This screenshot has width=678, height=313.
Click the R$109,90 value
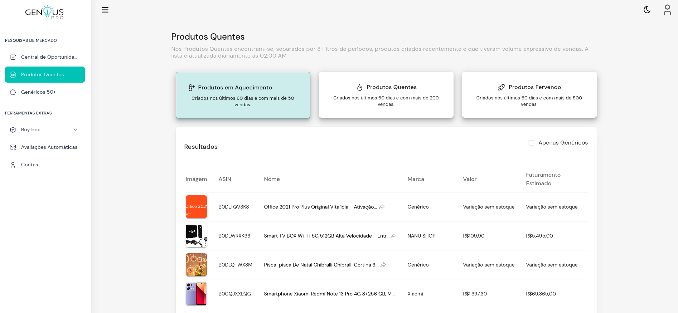(474, 236)
